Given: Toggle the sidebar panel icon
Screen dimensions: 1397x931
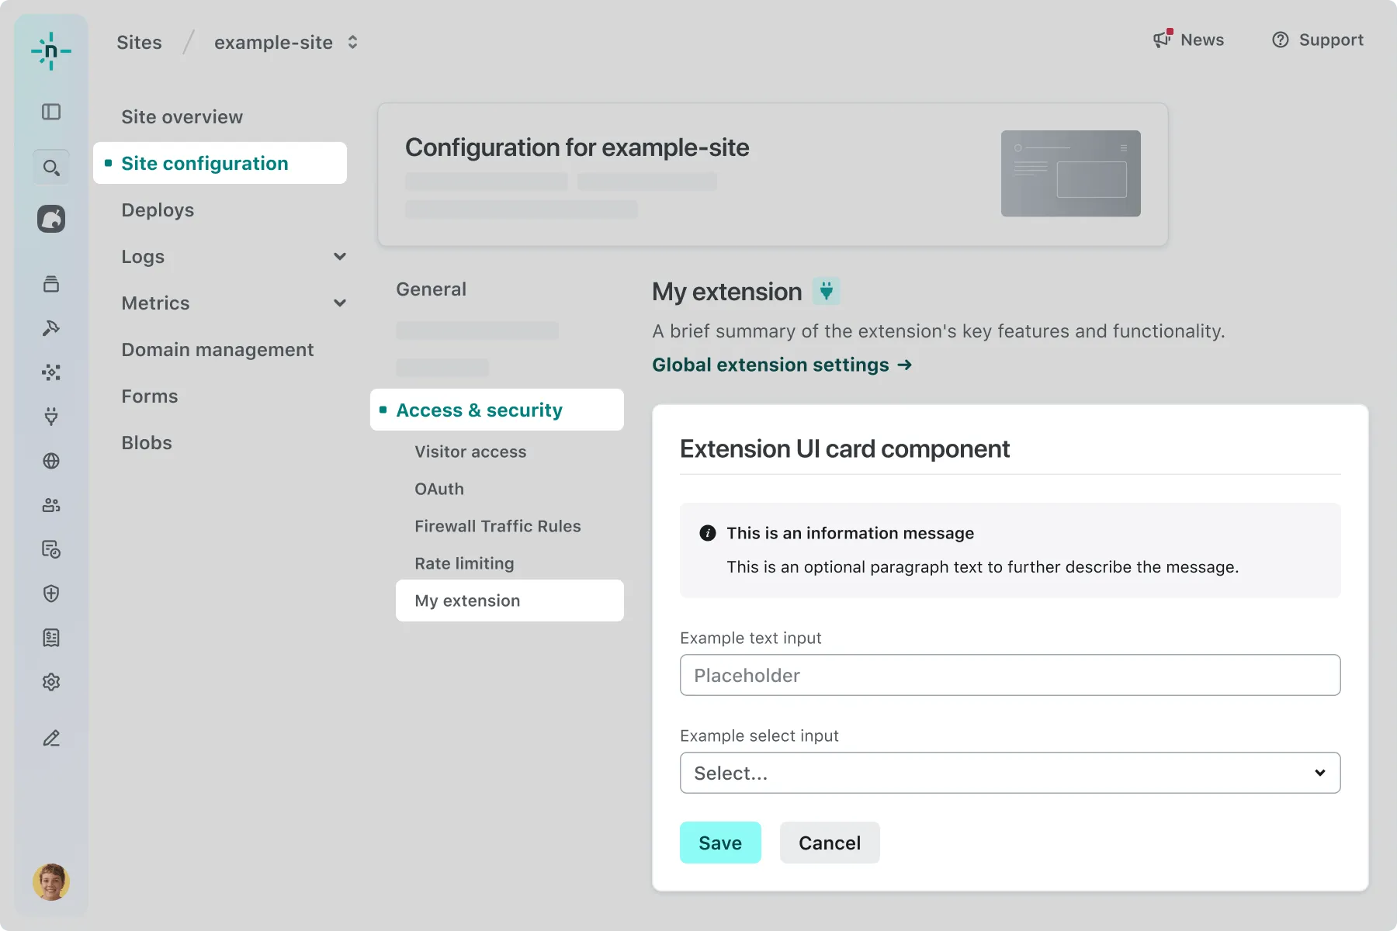Looking at the screenshot, I should [x=51, y=112].
